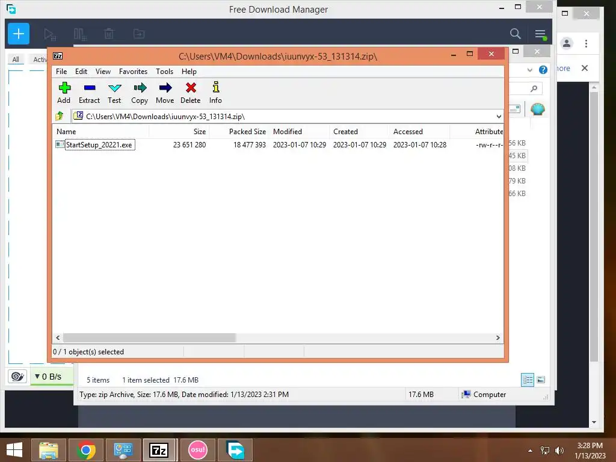Viewport: 616px width, 462px height.
Task: Open the Help menu in 7-Zip
Action: pyautogui.click(x=189, y=72)
